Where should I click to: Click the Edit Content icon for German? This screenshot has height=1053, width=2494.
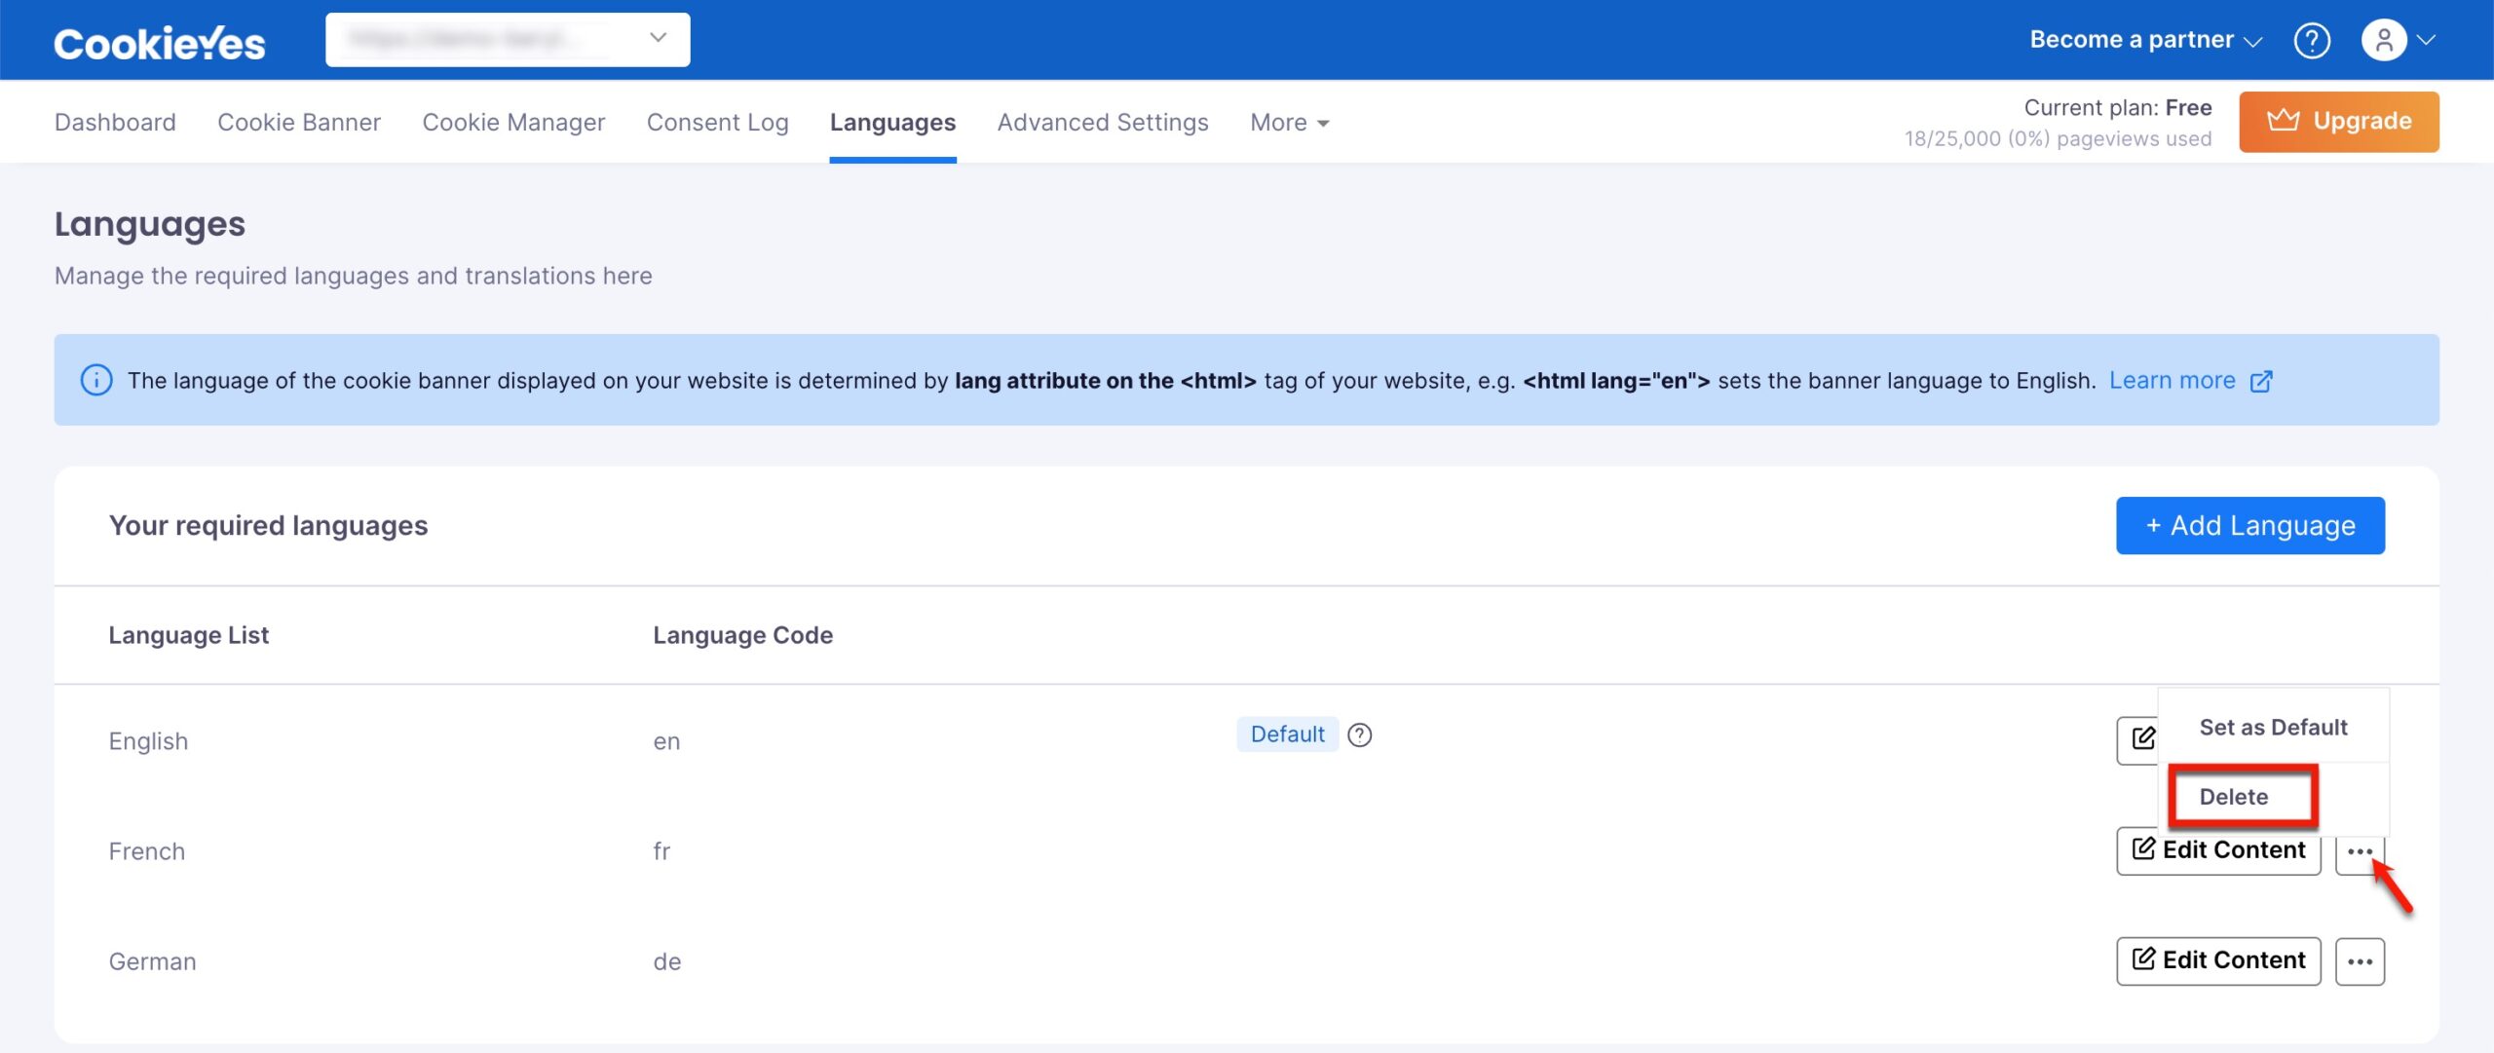click(x=2217, y=960)
